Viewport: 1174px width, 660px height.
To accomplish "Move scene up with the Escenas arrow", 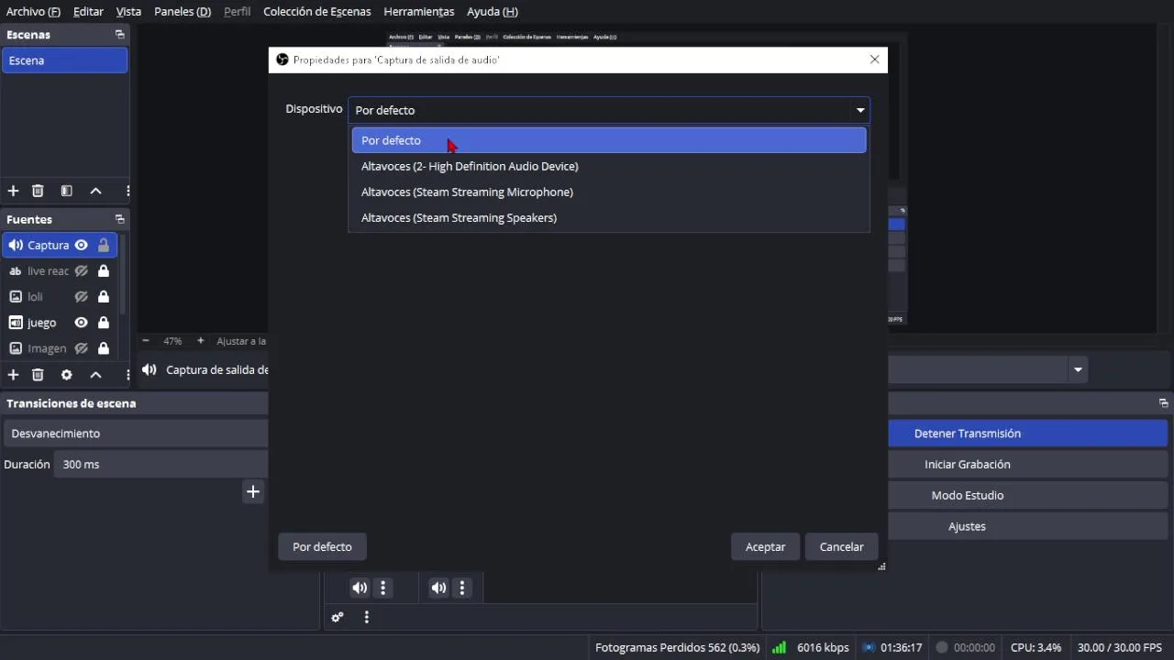I will (x=95, y=191).
